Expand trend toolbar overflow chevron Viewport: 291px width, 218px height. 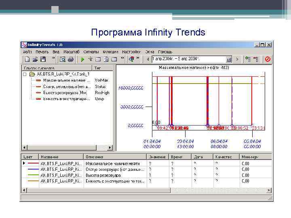(122, 58)
